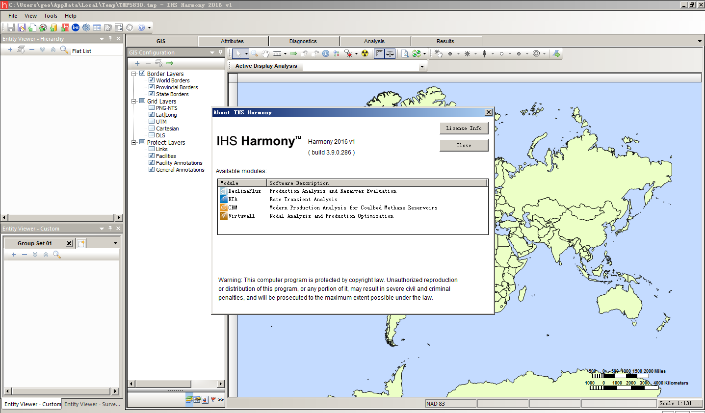Screen dimensions: 705x413
Task: Open the pointer tool dropdown arrow
Action: (x=246, y=53)
